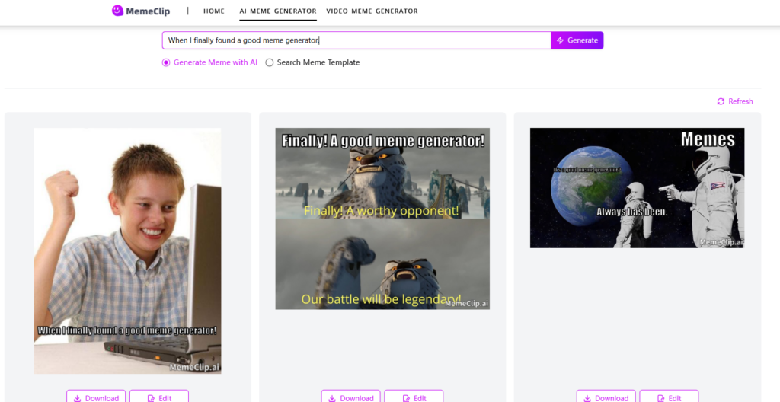Click download icon under astronaut meme

[587, 398]
